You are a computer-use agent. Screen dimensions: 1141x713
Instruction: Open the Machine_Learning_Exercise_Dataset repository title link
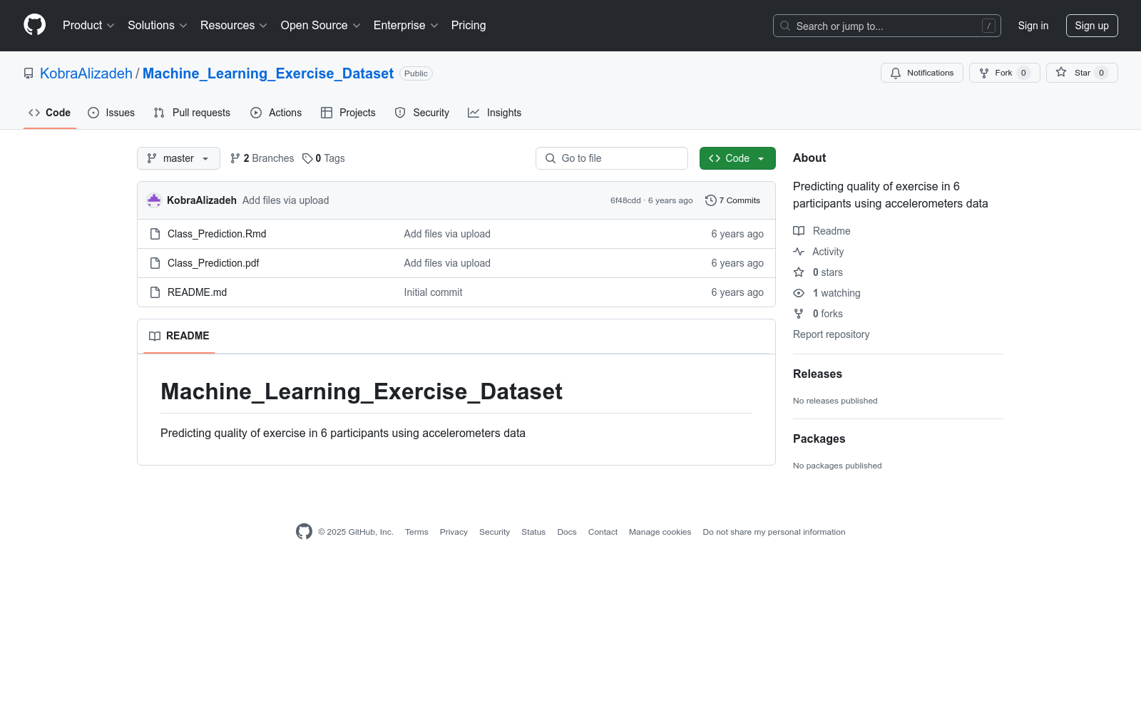tap(268, 73)
